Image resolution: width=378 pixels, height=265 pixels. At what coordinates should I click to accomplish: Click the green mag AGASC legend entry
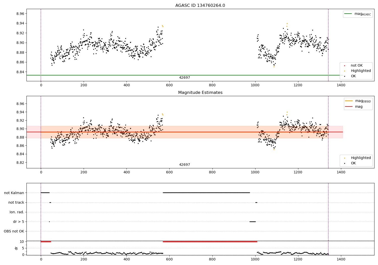358,14
